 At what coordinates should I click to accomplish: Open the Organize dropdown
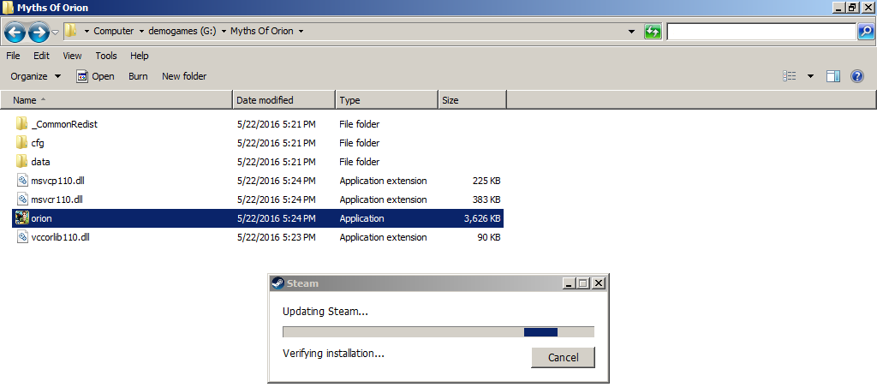pyautogui.click(x=36, y=76)
